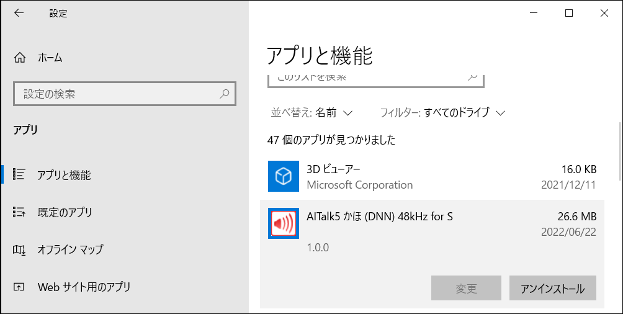
Task: Click the 2021/12/11 install date
Action: click(568, 185)
